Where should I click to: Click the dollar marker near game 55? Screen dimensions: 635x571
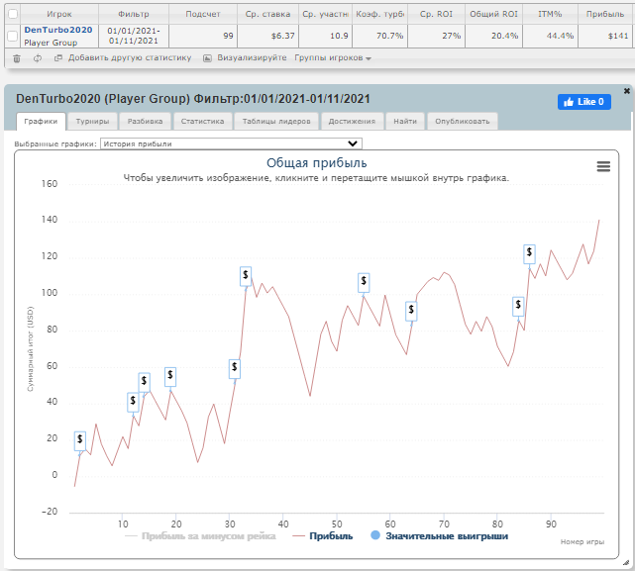pyautogui.click(x=364, y=282)
